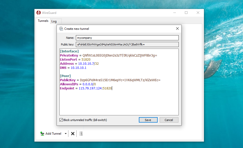Switch to the Tunnels tab
243x148 pixels.
point(43,21)
